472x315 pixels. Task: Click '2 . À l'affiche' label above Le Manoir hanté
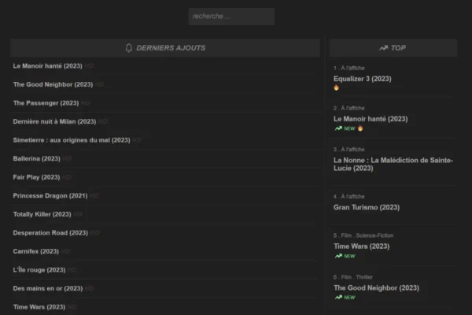(349, 108)
